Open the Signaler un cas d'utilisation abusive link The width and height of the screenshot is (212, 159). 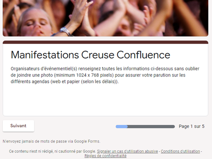[x=127, y=151]
